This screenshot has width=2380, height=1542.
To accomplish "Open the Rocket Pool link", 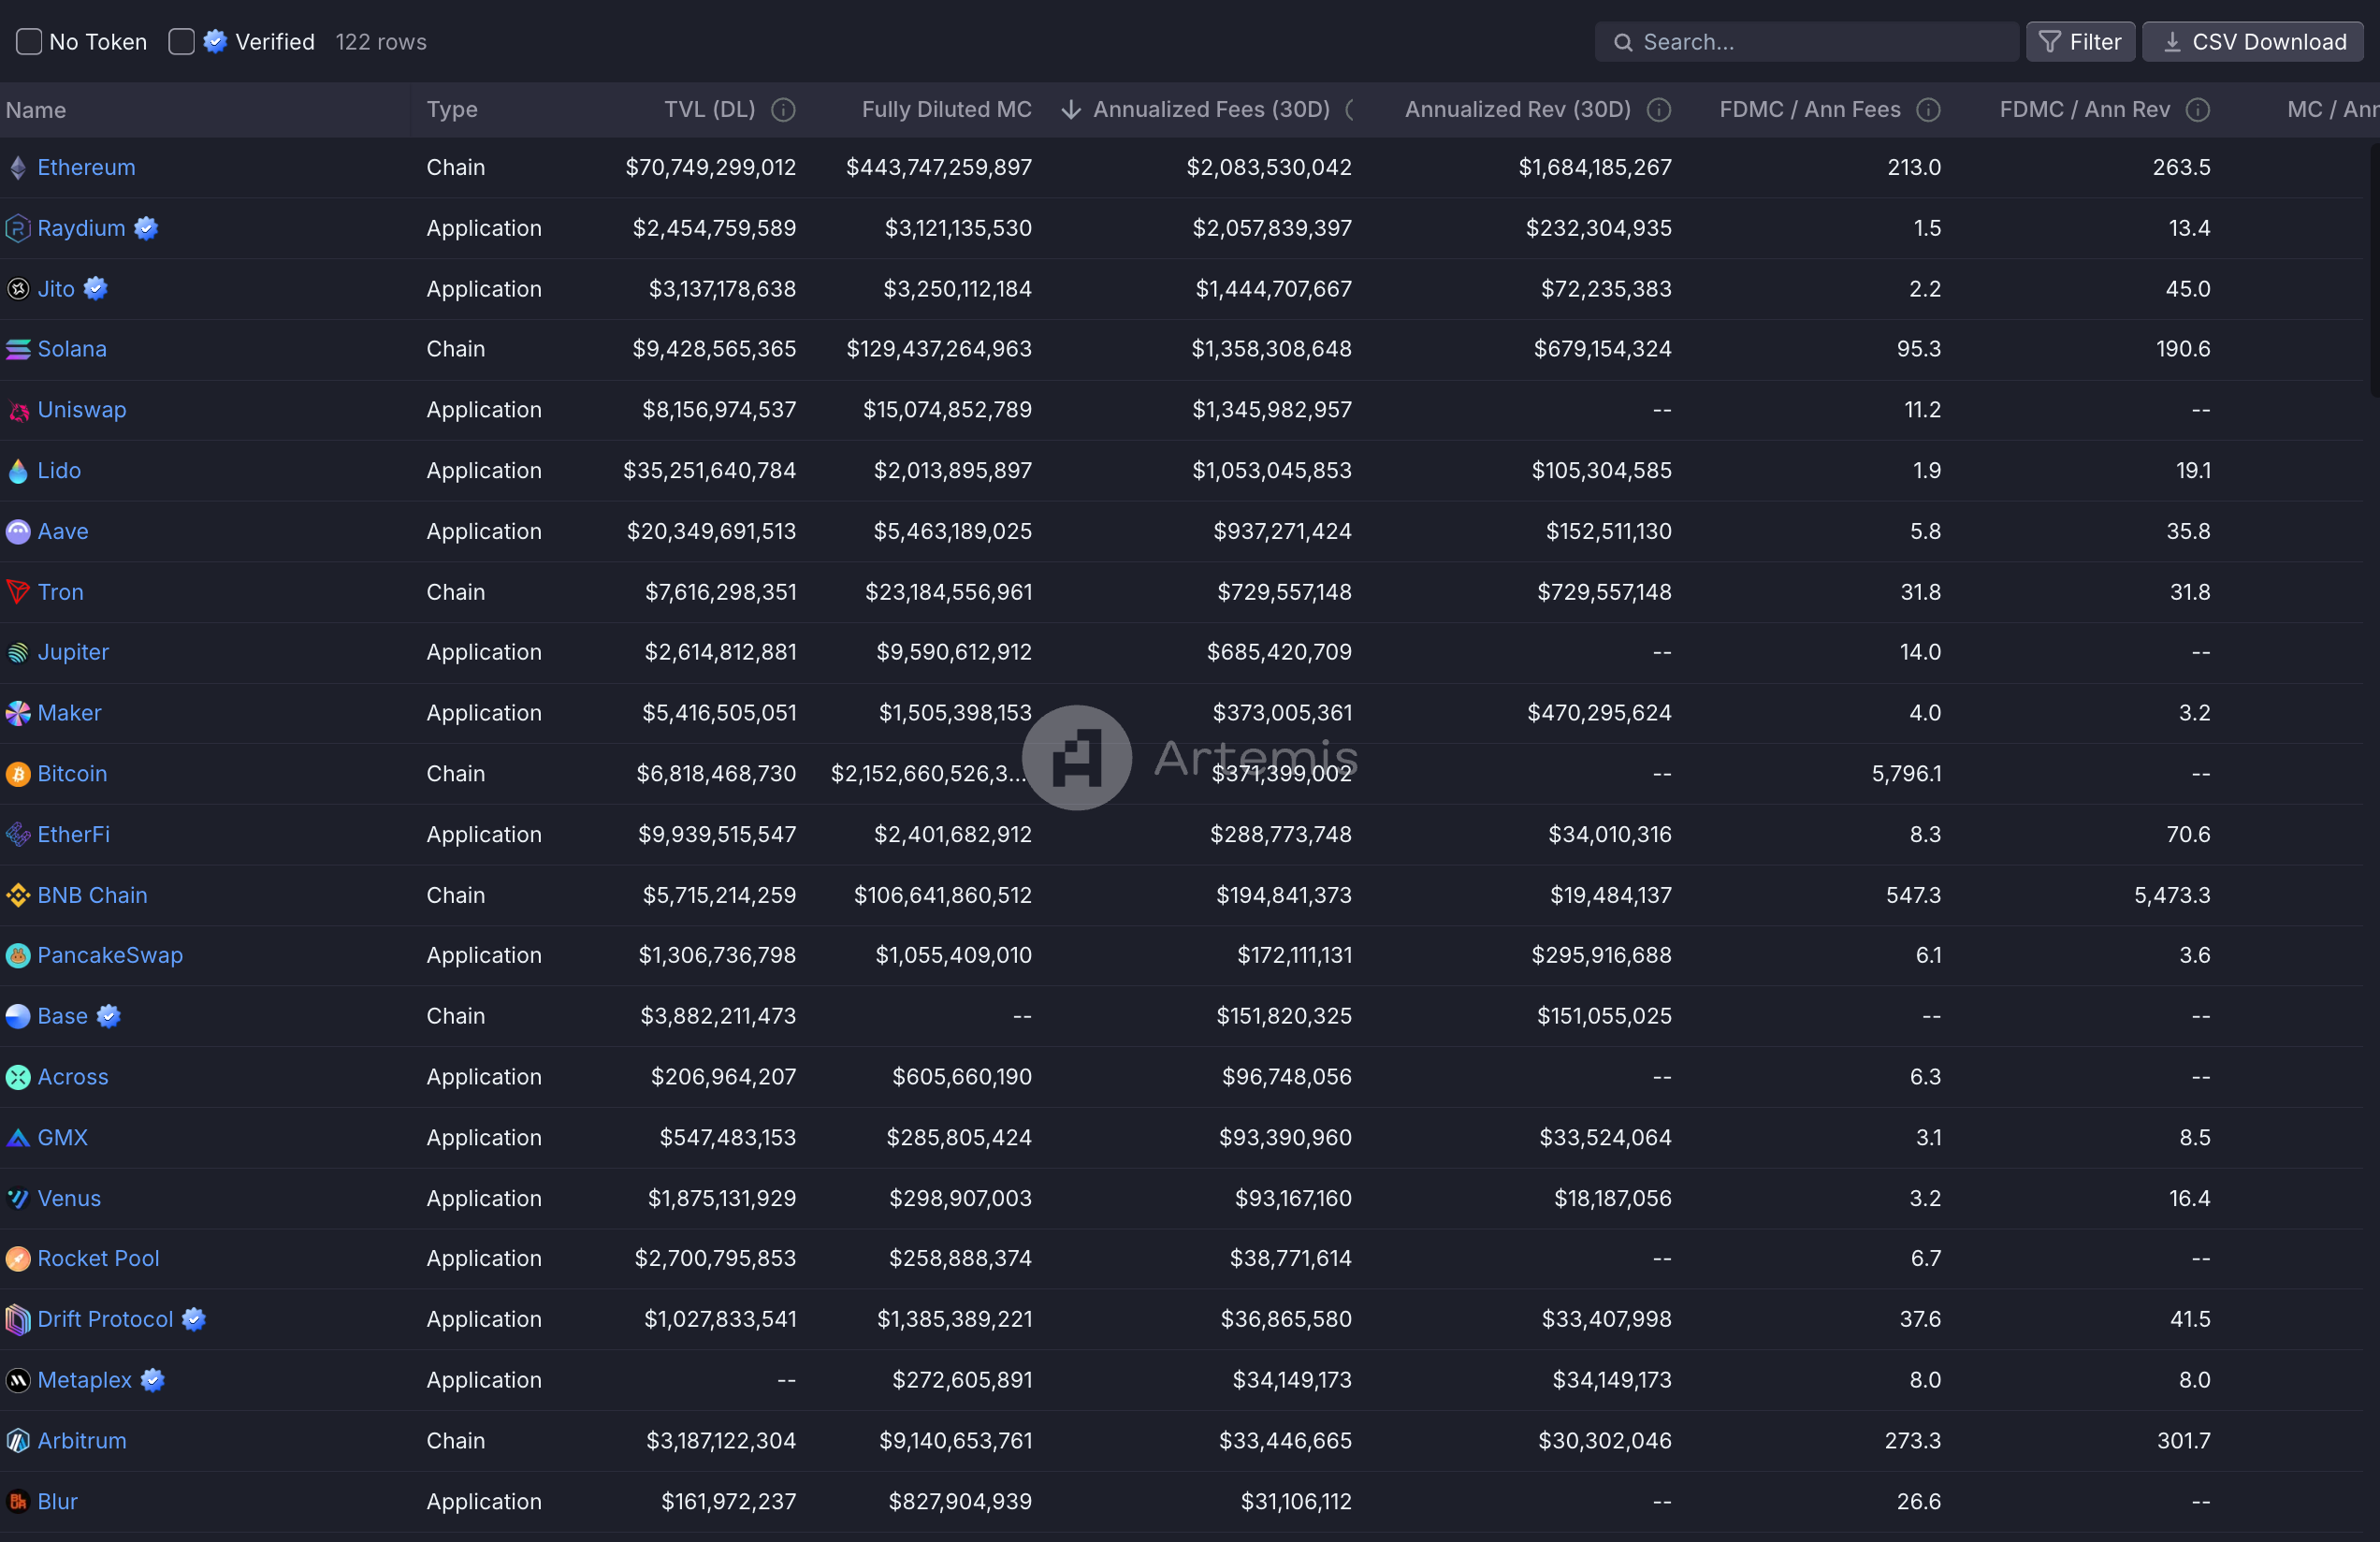I will tap(98, 1259).
